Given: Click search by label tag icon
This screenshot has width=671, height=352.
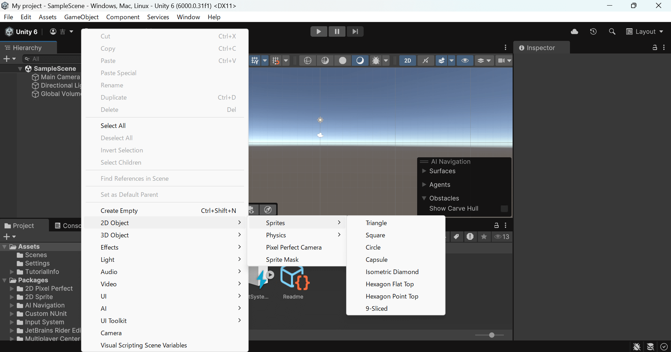Looking at the screenshot, I should click(456, 237).
